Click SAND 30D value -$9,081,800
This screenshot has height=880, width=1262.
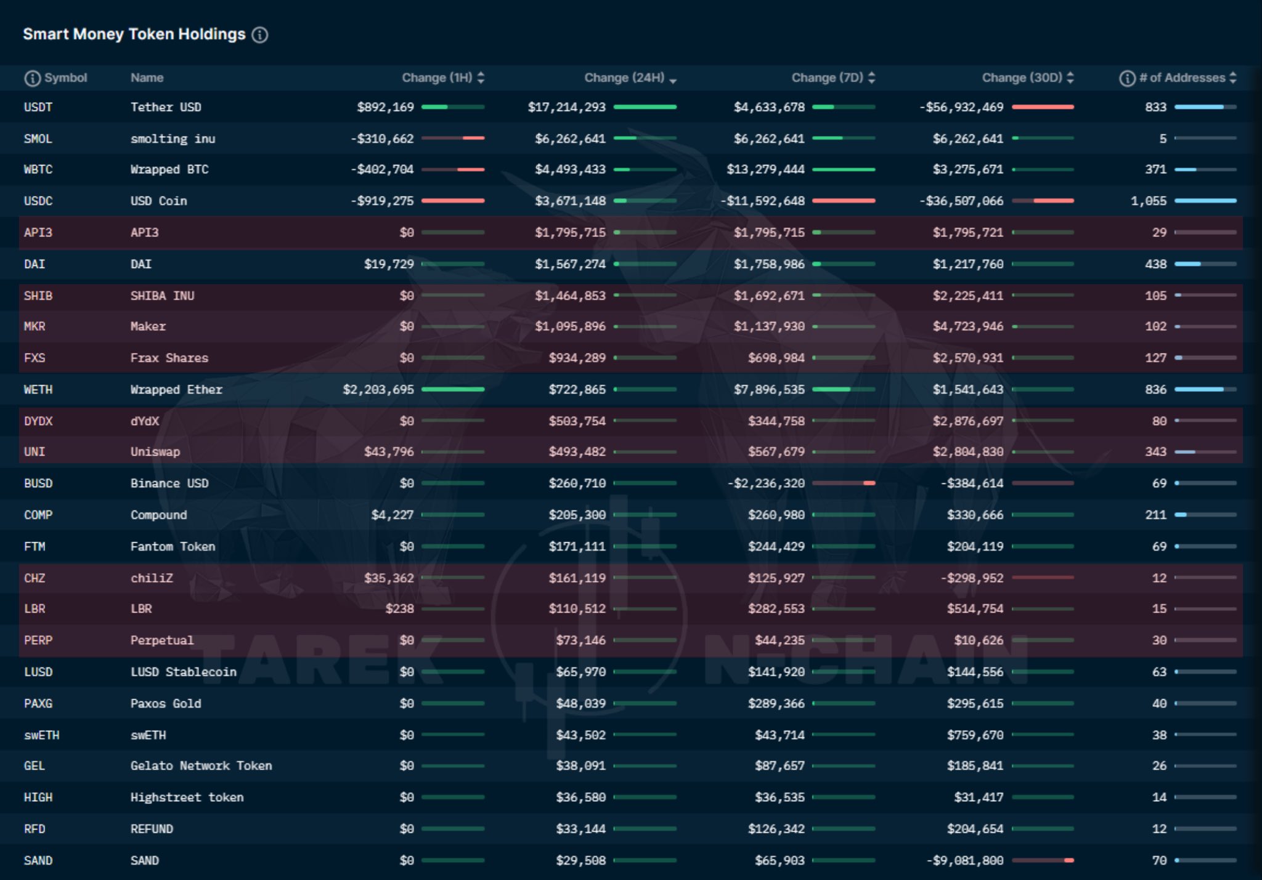point(965,860)
